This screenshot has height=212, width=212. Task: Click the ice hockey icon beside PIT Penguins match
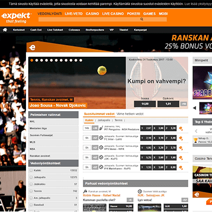coord(101,128)
